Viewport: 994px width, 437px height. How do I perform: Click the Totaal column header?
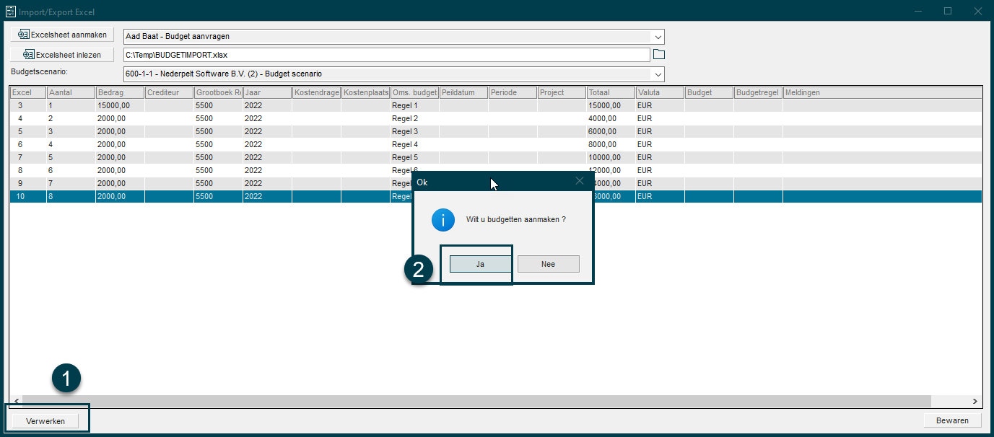click(x=611, y=92)
